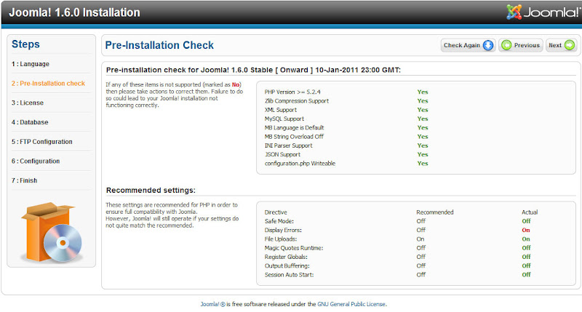Click the Joomla! logo in header
582x312 pixels.
click(x=543, y=12)
